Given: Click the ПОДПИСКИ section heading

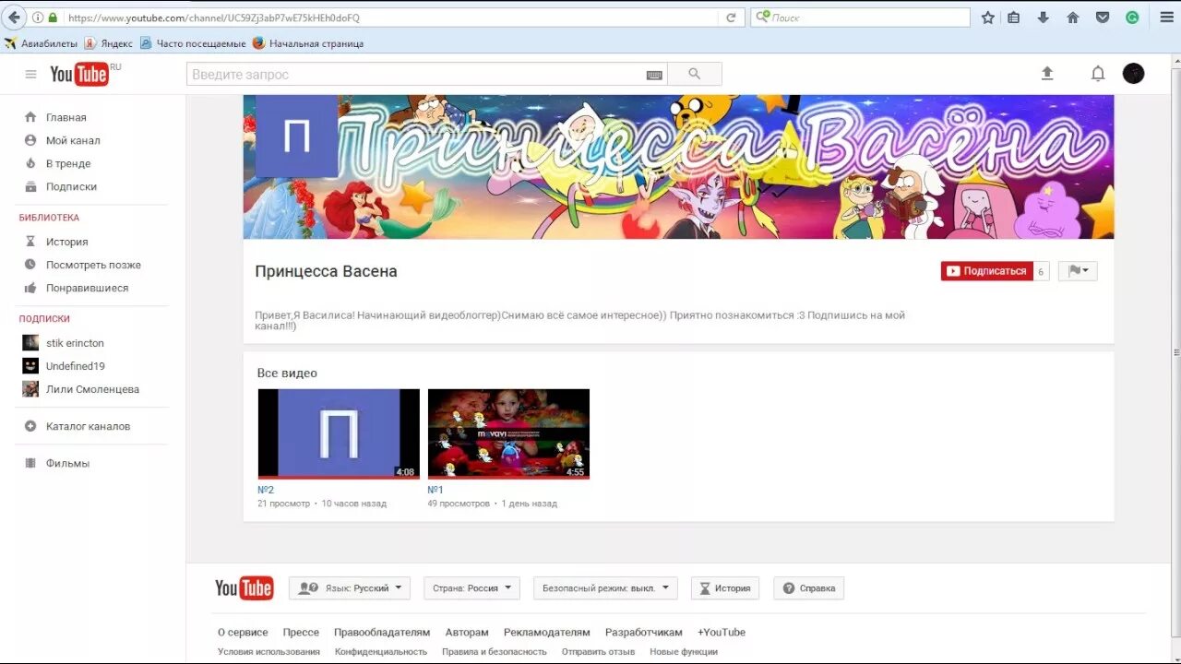Looking at the screenshot, I should pyautogui.click(x=44, y=319).
